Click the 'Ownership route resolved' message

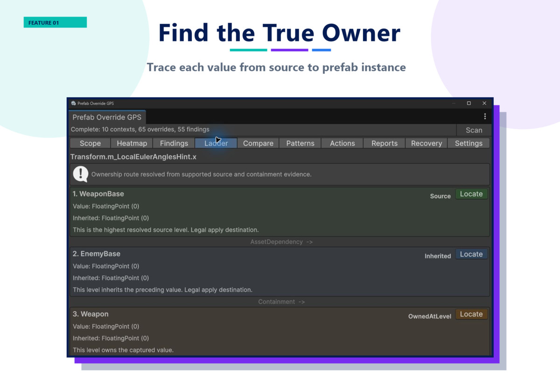[x=201, y=174]
